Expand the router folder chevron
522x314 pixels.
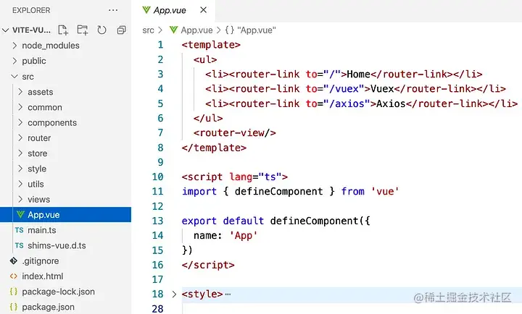(20, 137)
